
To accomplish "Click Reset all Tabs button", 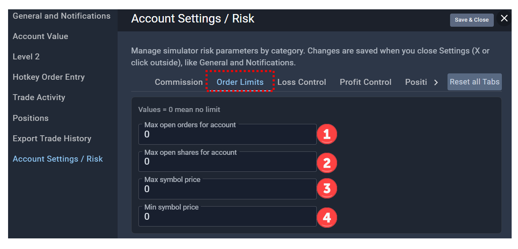I will (x=475, y=81).
